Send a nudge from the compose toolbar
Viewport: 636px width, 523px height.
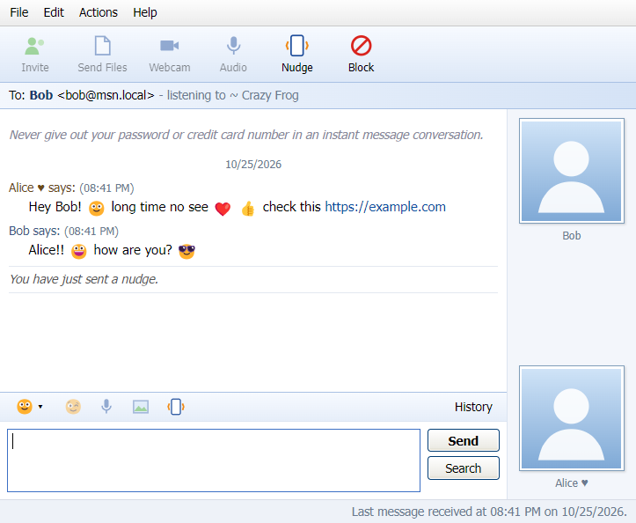point(176,407)
